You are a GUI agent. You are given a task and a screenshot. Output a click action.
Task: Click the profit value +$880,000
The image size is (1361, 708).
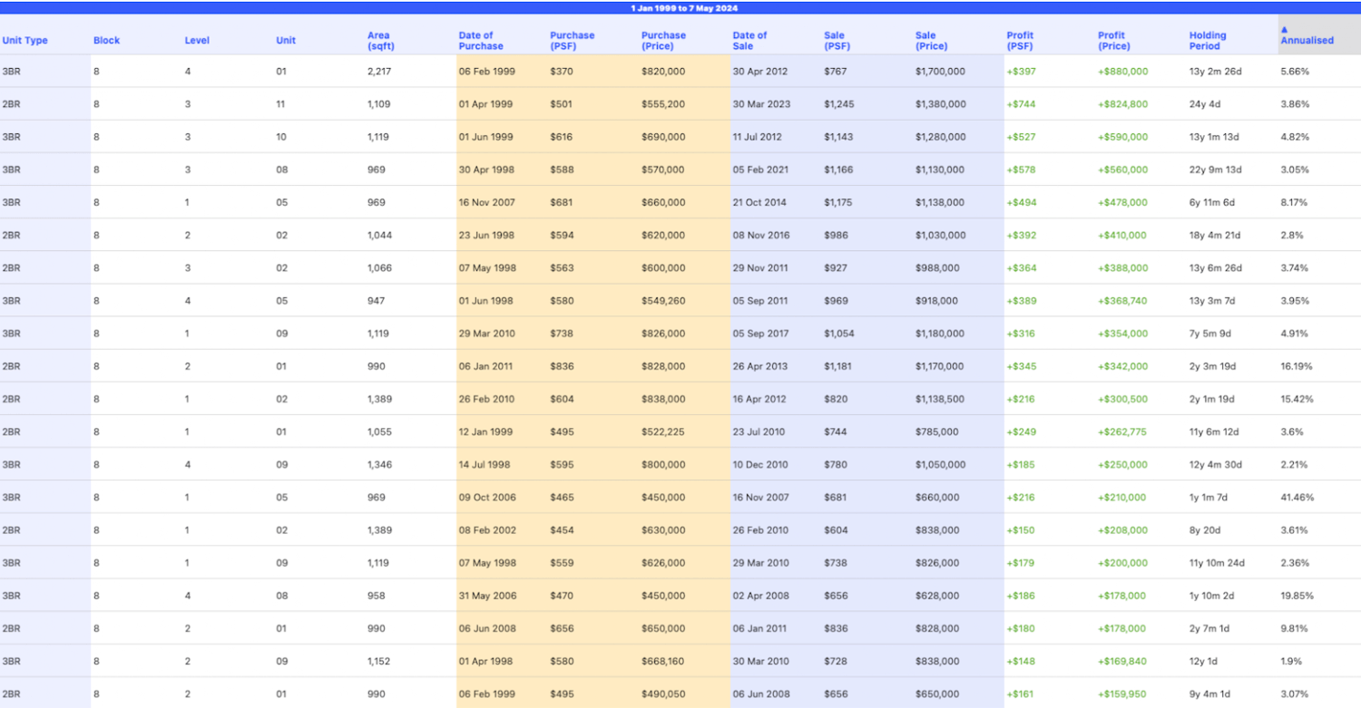point(1122,71)
